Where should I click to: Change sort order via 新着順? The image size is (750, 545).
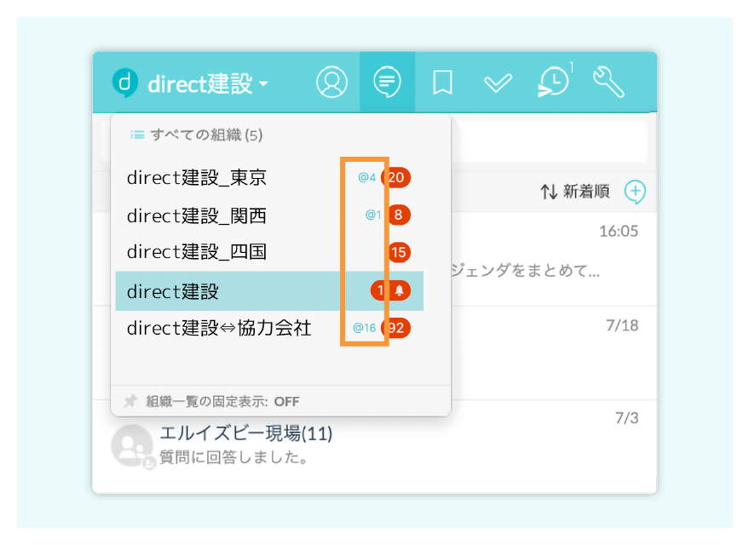tap(575, 192)
